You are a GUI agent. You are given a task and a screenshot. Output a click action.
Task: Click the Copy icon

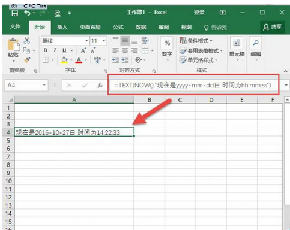26,50
